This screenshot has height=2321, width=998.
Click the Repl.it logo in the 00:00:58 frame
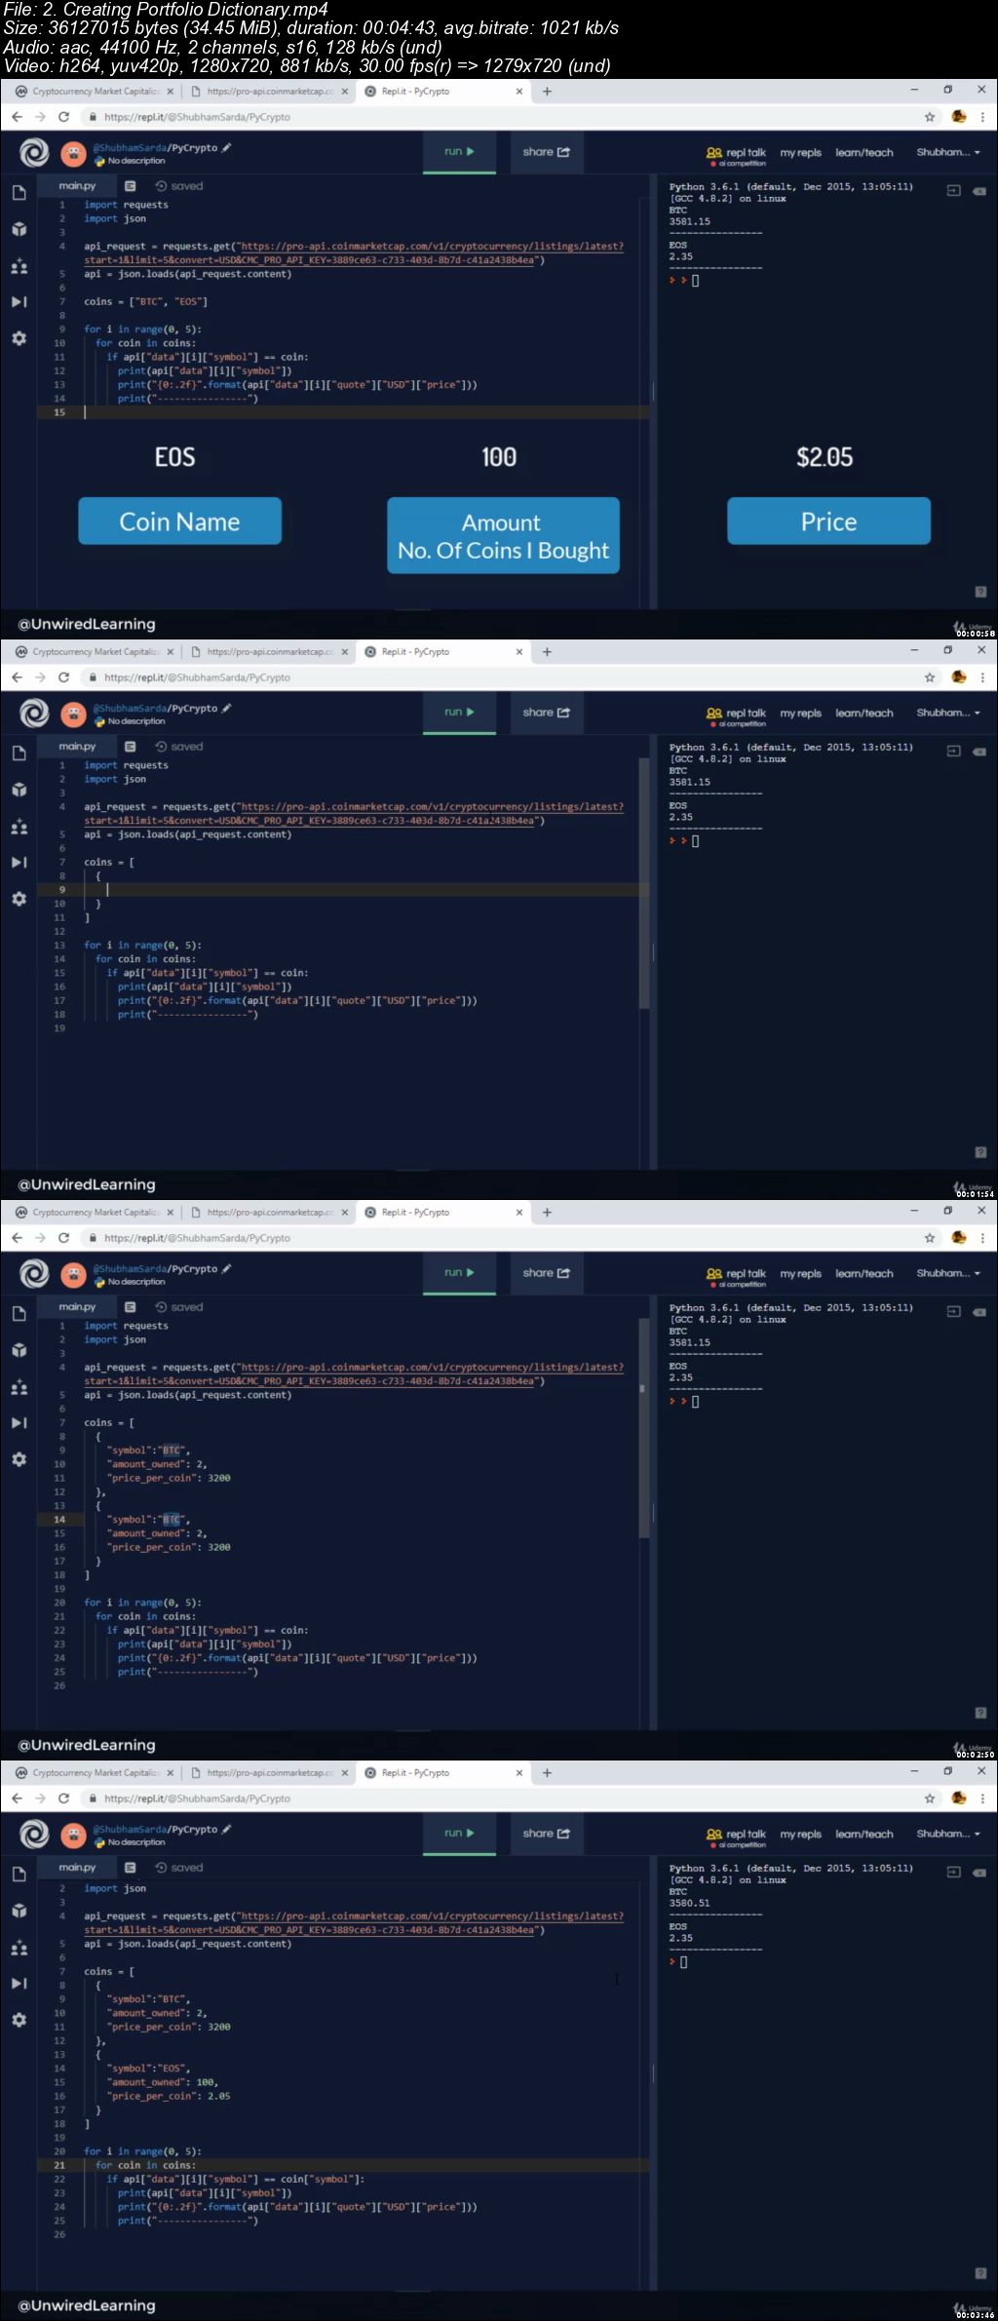pyautogui.click(x=34, y=153)
